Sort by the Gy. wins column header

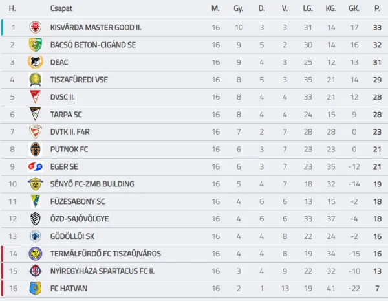pos(239,8)
